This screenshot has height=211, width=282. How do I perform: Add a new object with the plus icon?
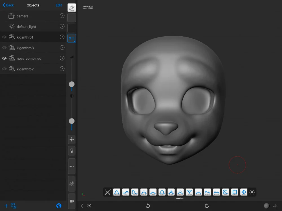(x=6, y=206)
